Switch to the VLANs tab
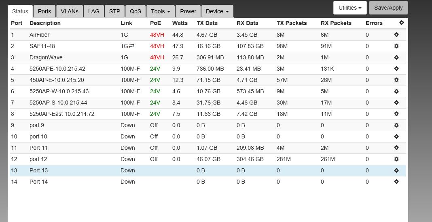 (70, 11)
